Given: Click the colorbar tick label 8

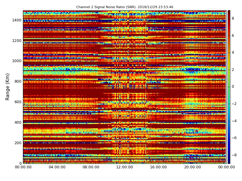Looking at the screenshot, I should pyautogui.click(x=233, y=18).
